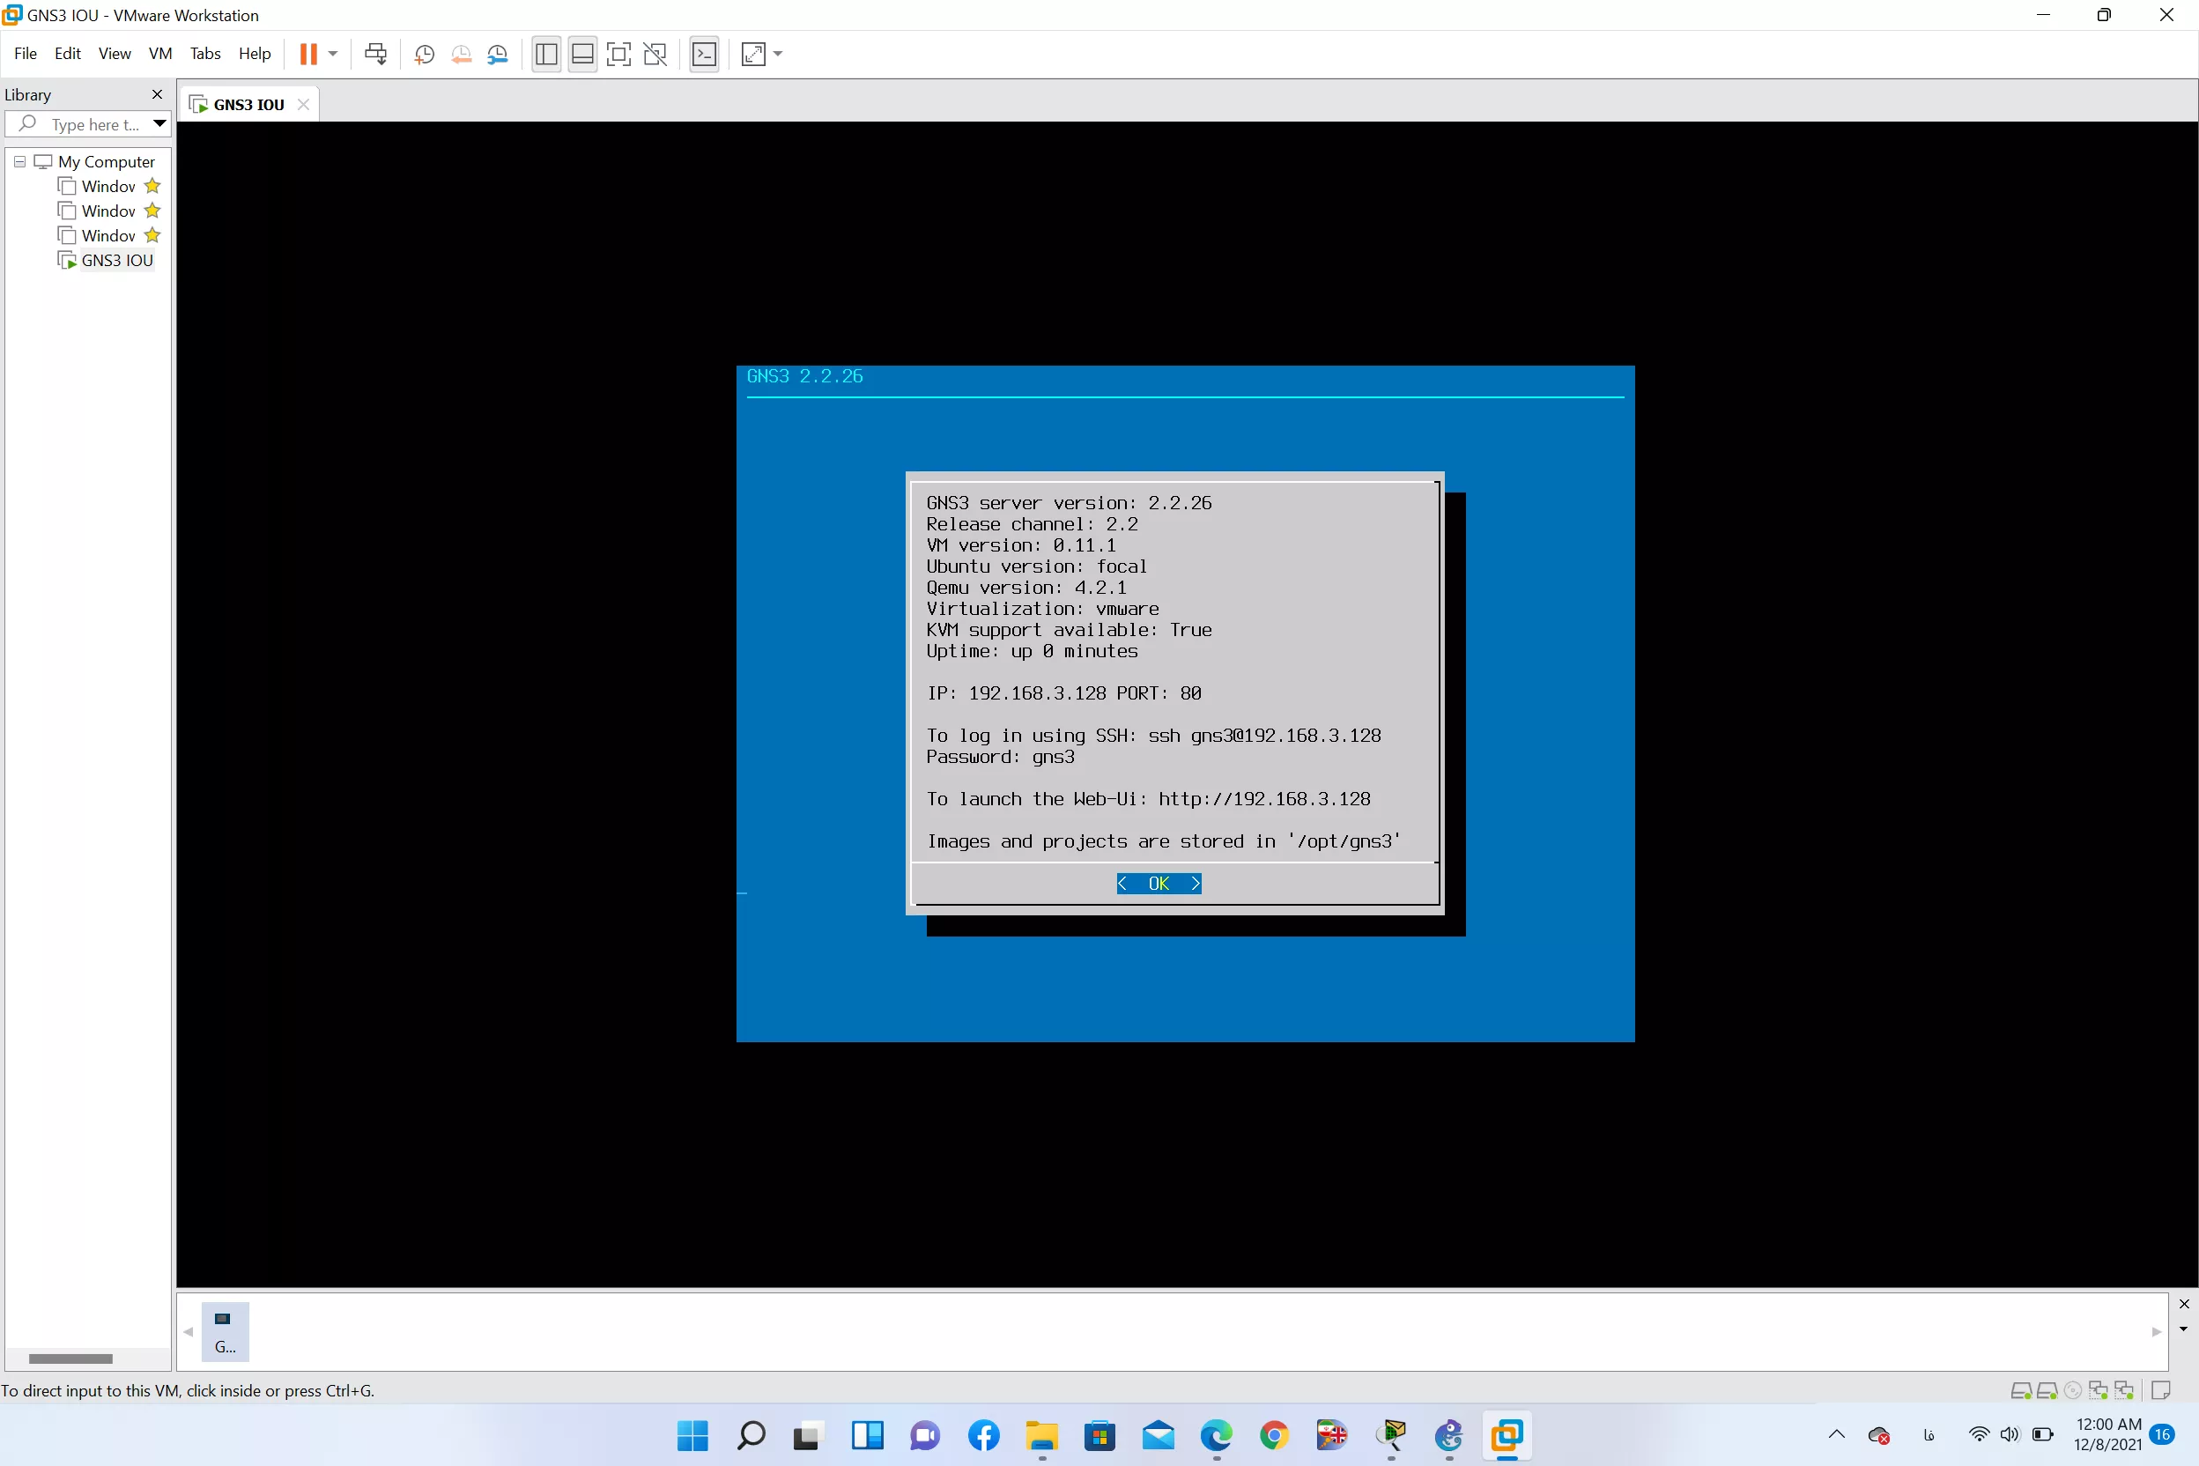Open Microsoft Store from the taskbar
2199x1466 pixels.
[1099, 1435]
